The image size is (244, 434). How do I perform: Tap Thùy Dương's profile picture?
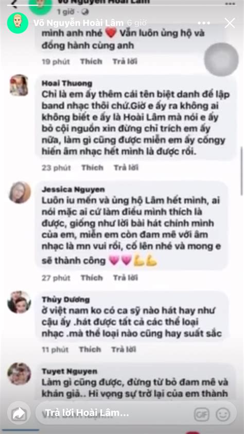[x=19, y=302]
